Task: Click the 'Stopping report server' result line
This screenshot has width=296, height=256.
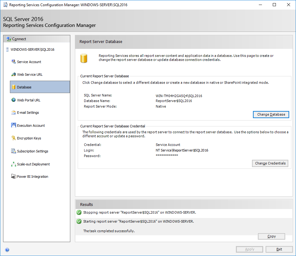Action: 140,212
